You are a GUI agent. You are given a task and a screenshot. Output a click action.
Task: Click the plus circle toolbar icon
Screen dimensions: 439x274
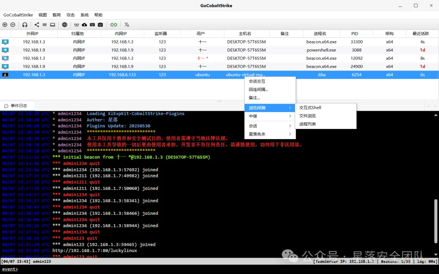[5, 25]
